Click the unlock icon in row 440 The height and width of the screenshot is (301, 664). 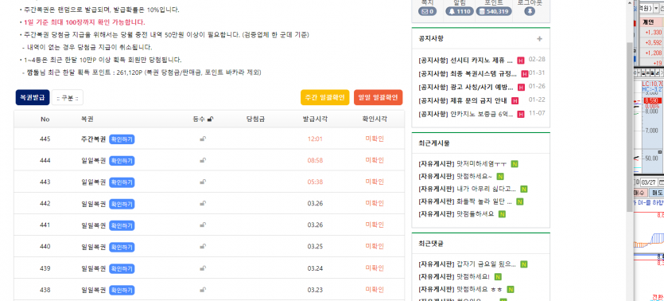click(203, 247)
